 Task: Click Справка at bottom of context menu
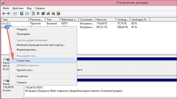(43, 83)
